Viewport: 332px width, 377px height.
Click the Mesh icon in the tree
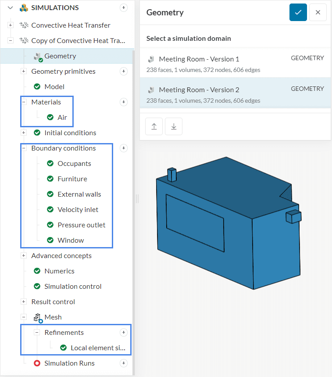tap(37, 317)
